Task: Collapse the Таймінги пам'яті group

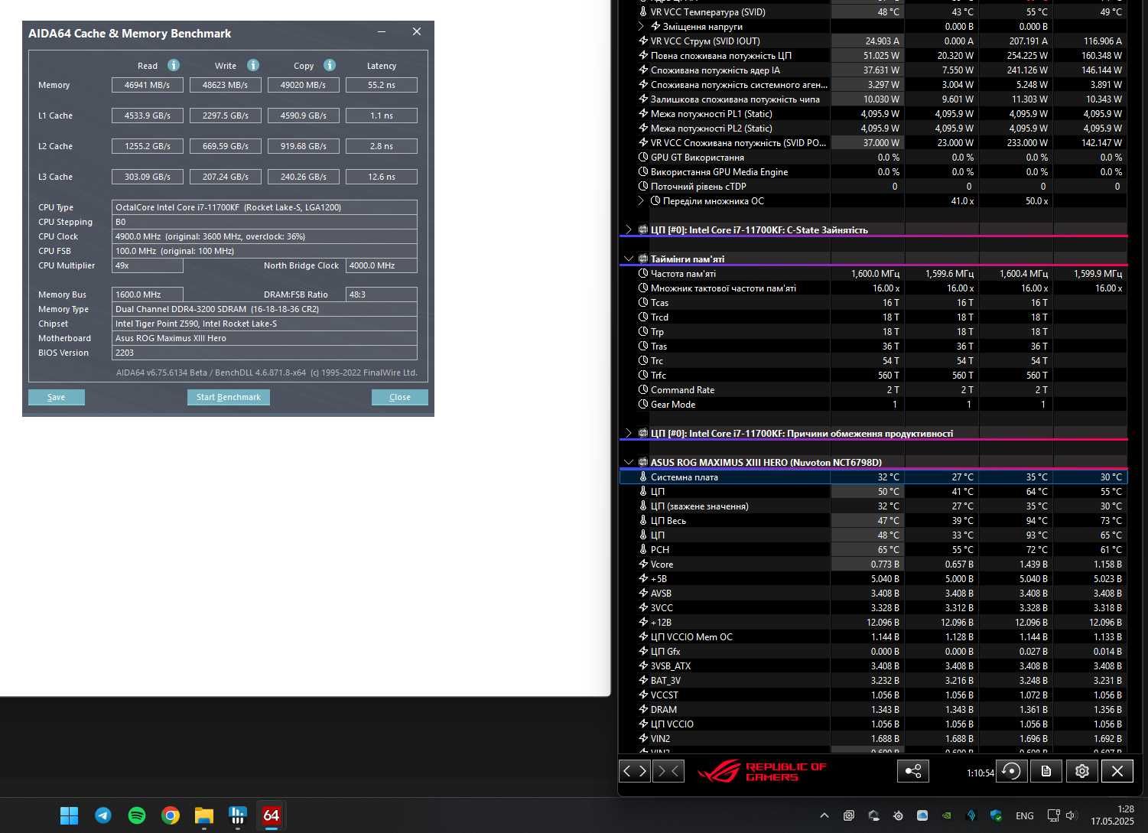Action: point(629,259)
